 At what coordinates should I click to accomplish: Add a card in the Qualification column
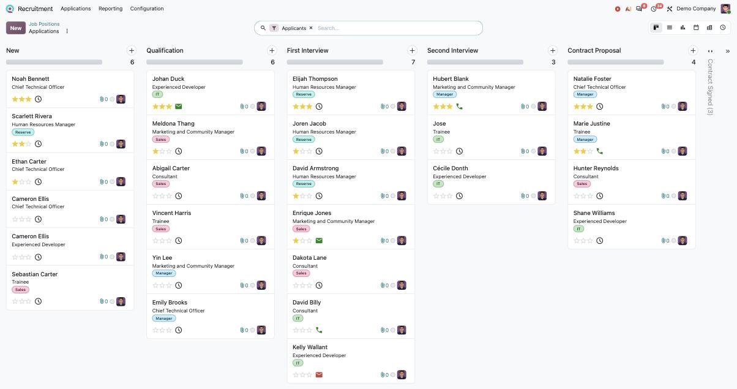point(272,50)
